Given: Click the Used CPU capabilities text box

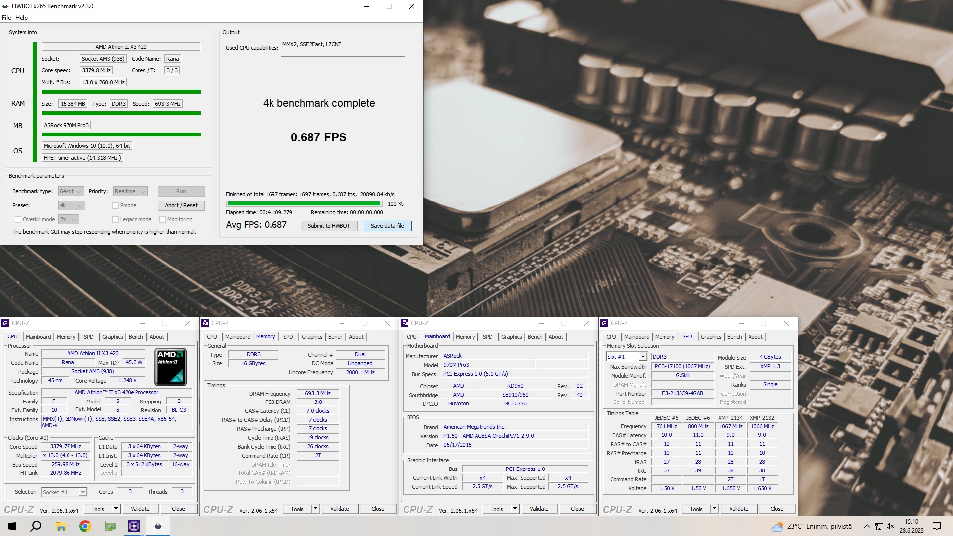Looking at the screenshot, I should pyautogui.click(x=342, y=48).
